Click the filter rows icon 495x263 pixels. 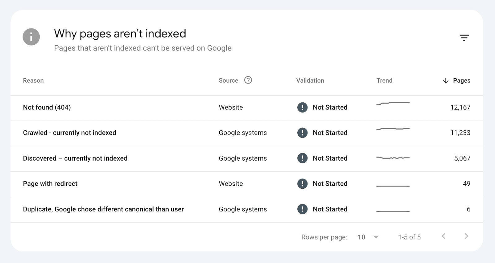pos(464,38)
